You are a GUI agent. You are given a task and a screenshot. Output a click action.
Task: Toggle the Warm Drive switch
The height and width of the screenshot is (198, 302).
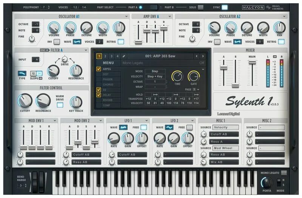60,105
